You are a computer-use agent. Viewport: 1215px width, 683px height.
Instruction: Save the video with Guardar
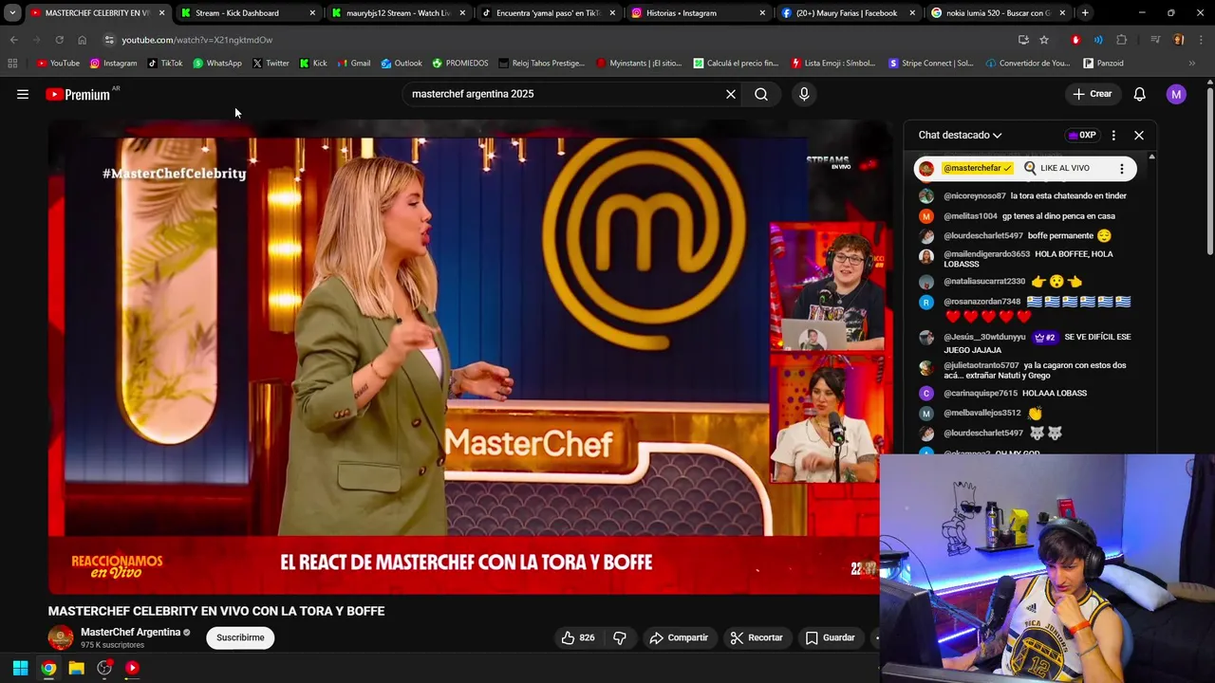click(831, 637)
